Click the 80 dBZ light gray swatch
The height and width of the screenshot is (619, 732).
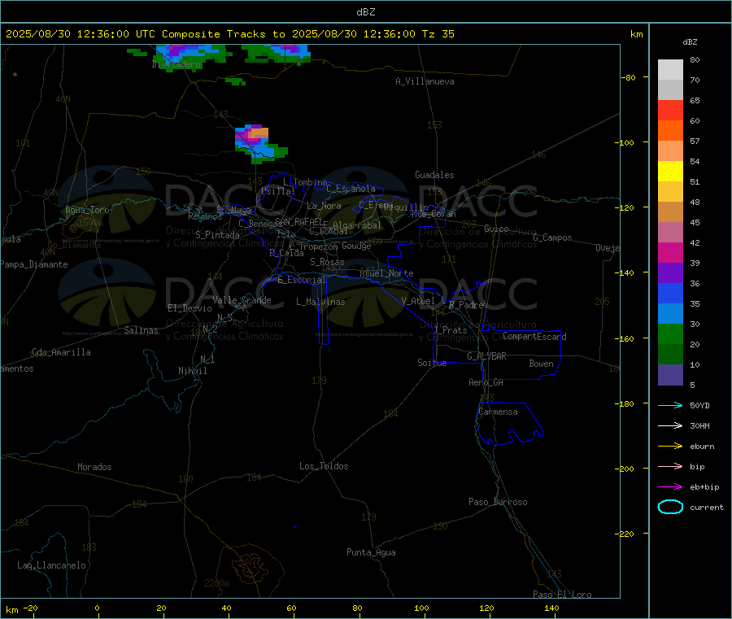[x=670, y=70]
